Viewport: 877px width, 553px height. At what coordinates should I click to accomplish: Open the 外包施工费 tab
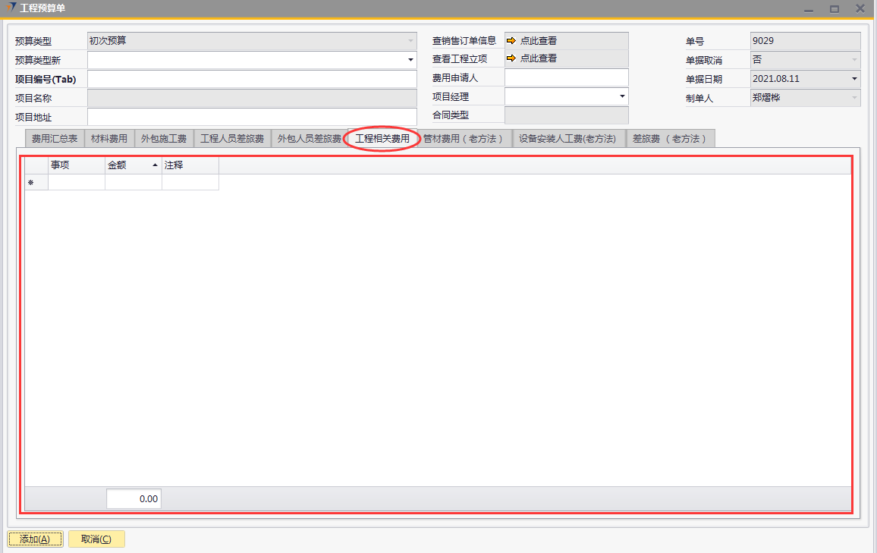[x=164, y=139]
